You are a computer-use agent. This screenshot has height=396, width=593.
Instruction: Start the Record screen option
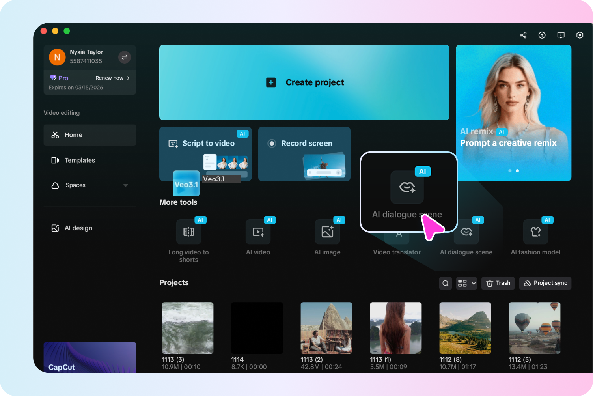[x=304, y=154]
